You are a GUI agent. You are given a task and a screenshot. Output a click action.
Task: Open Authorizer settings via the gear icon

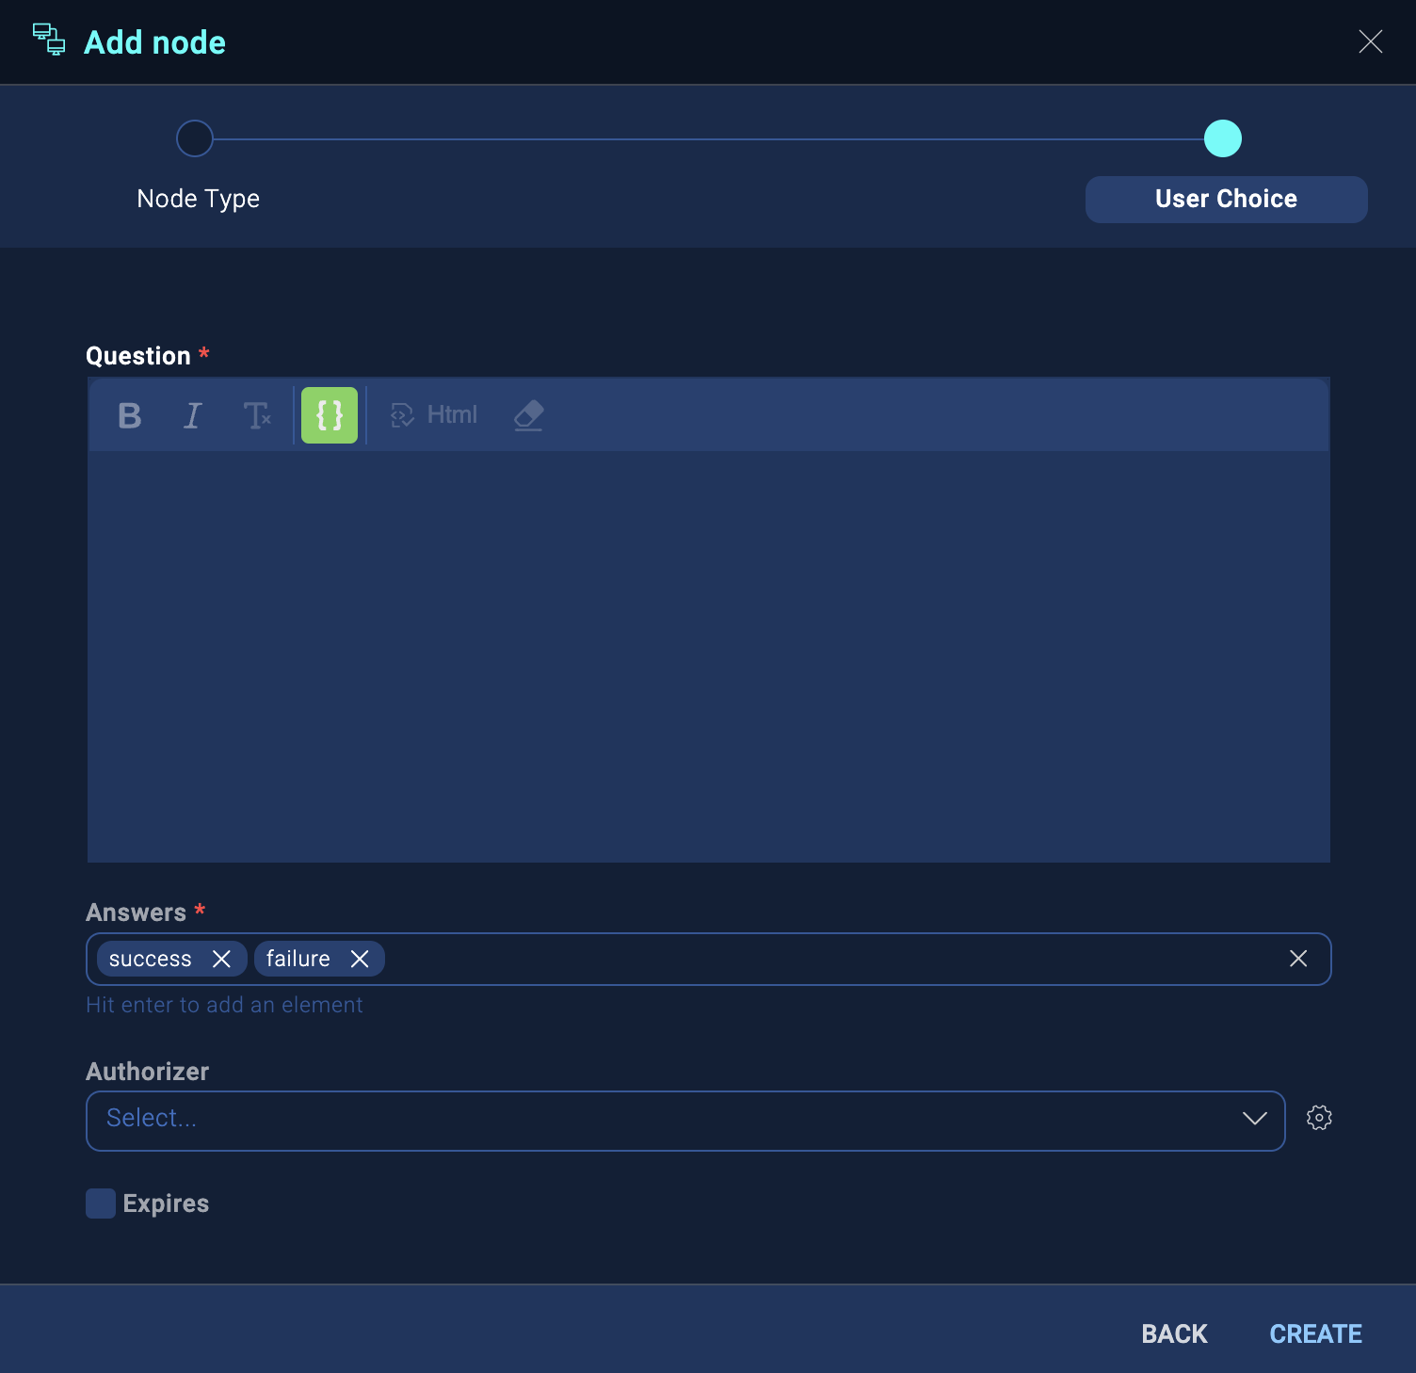pos(1319,1118)
